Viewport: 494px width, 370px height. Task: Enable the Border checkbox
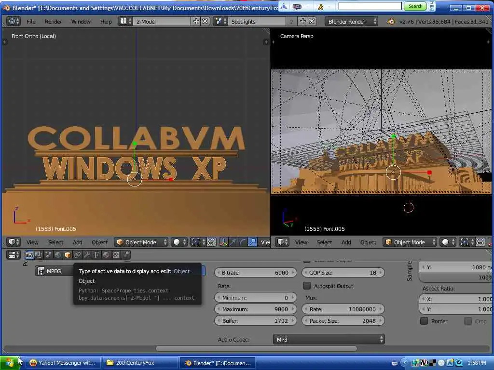(x=424, y=321)
